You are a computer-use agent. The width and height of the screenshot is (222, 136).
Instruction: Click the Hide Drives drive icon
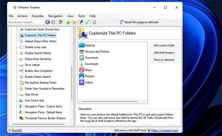pos(21,95)
